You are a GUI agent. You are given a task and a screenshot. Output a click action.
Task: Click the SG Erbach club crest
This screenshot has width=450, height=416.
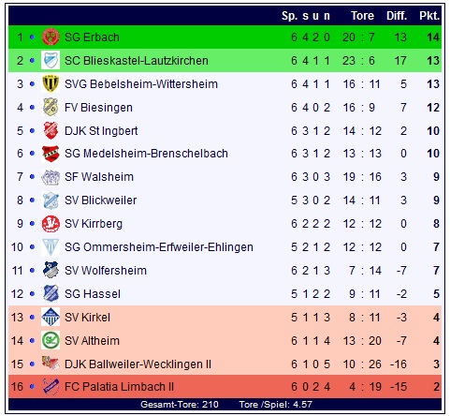click(x=51, y=37)
